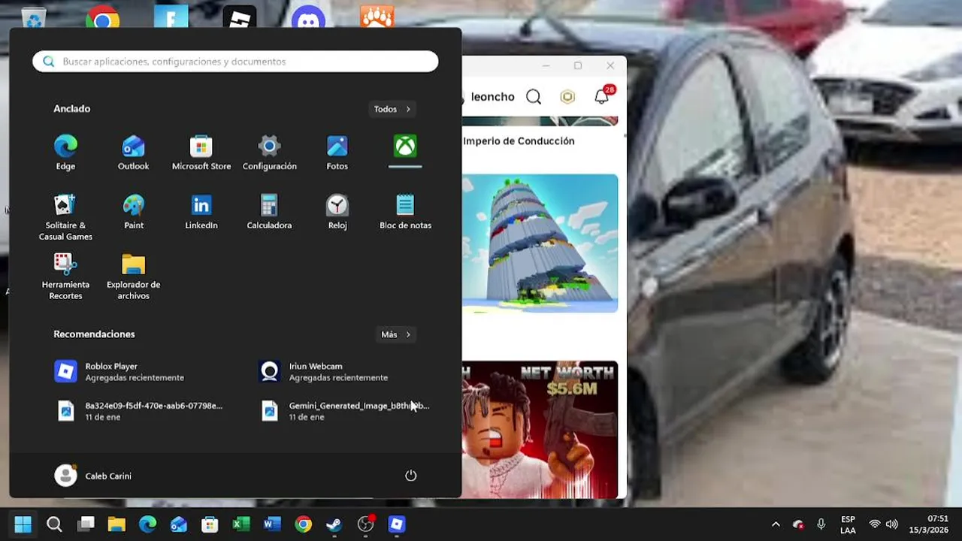962x541 pixels.
Task: Open Discord desktop shortcut
Action: [309, 17]
